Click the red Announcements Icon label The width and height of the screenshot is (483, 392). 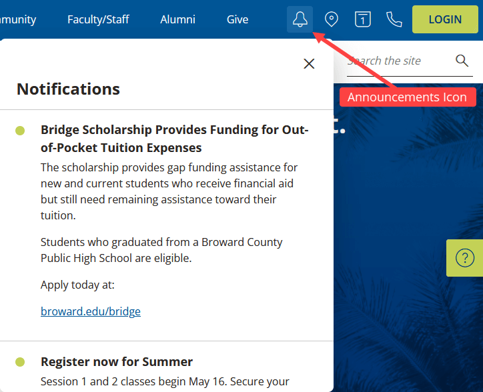407,97
